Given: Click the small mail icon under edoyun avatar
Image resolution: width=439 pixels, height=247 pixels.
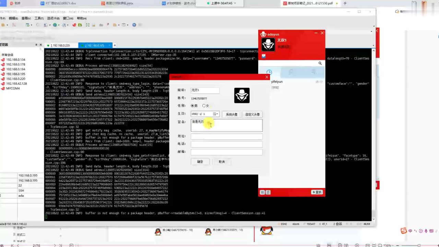Looking at the screenshot, I should (263, 56).
